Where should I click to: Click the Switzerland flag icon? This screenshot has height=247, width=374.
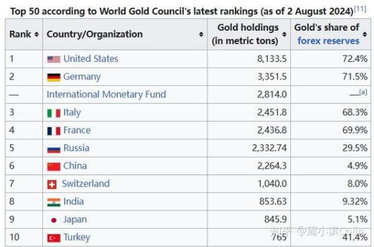coord(52,185)
